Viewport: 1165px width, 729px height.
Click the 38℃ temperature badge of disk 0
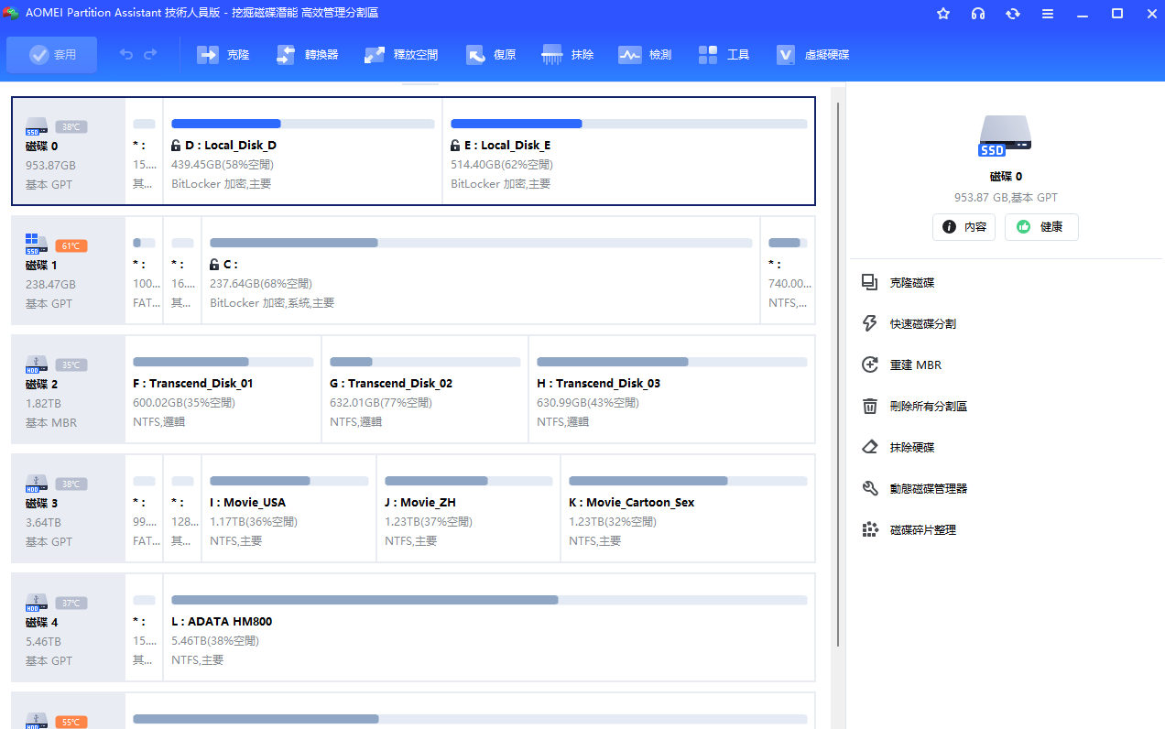point(71,127)
